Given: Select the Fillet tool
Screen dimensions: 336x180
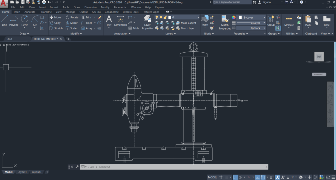Looking at the screenshot, I should click(87, 23).
